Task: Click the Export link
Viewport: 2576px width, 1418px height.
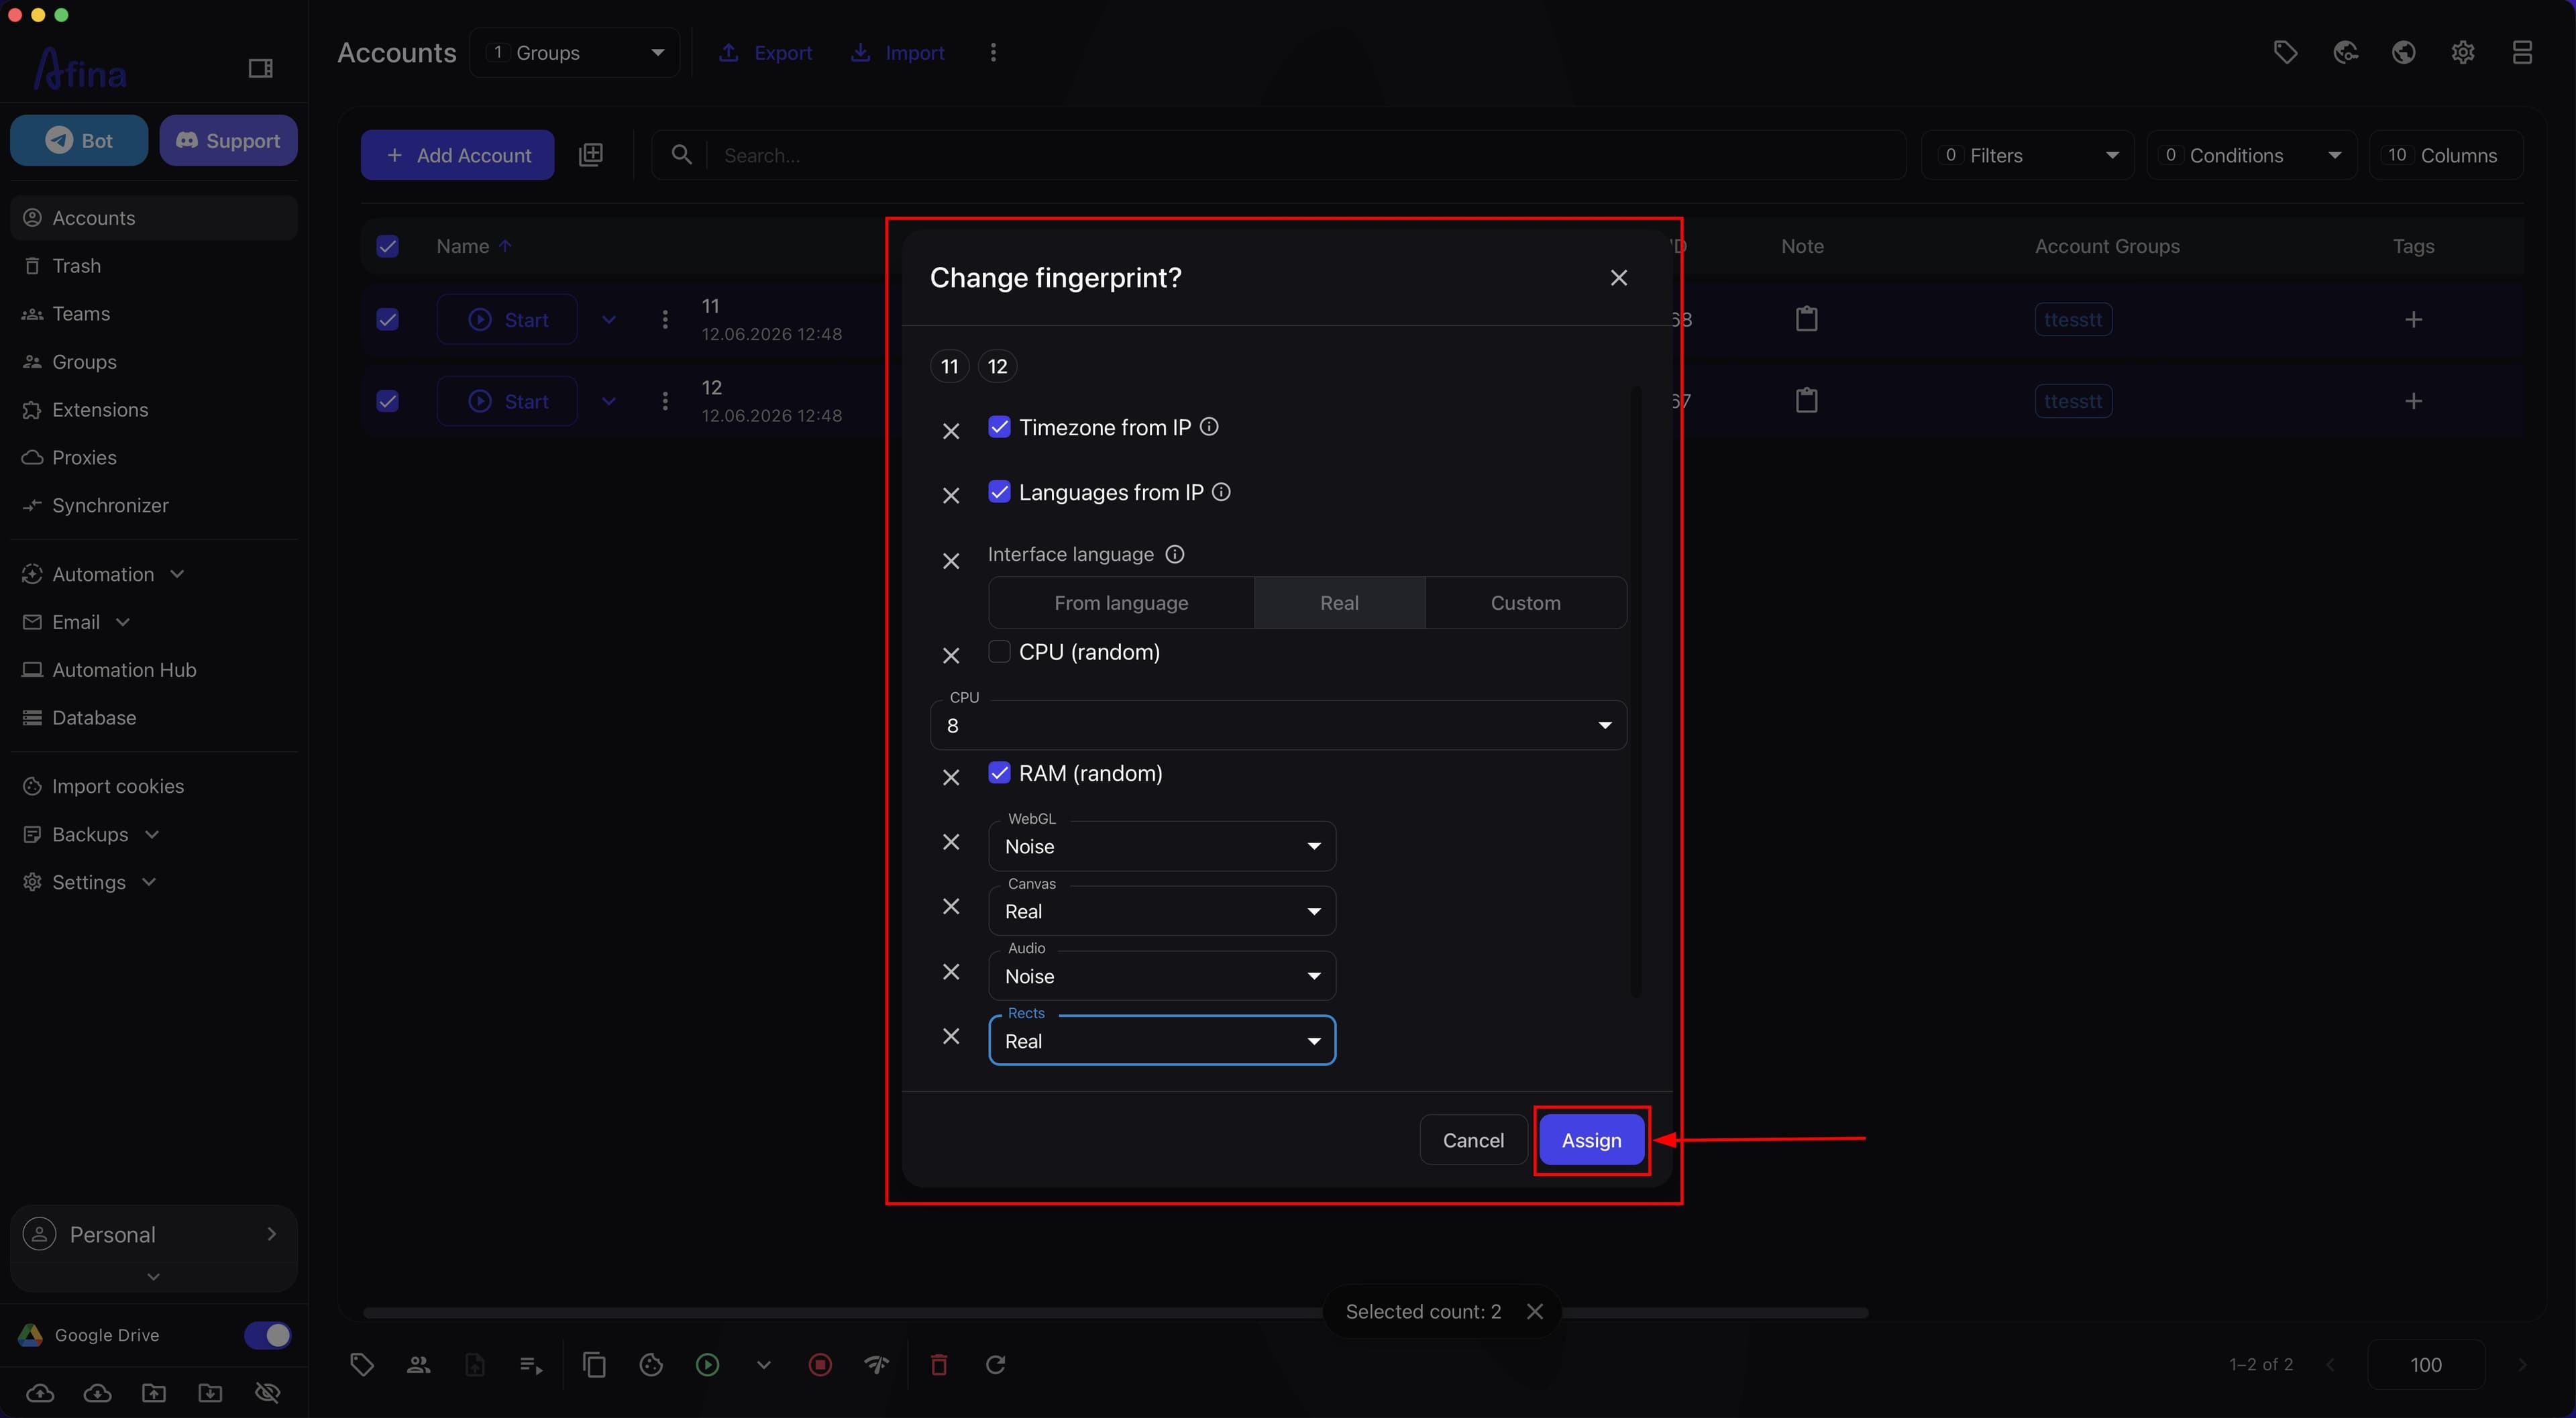Action: 766,52
